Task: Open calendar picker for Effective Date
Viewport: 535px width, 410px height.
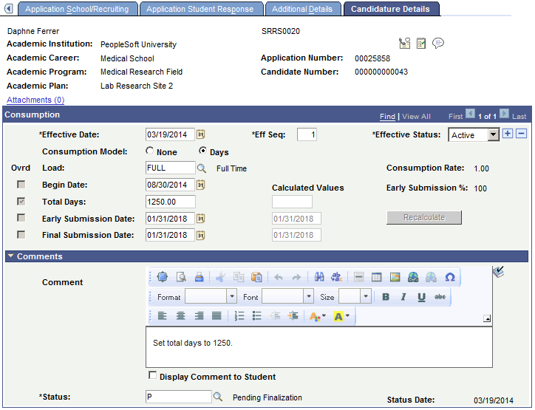Action: point(201,134)
